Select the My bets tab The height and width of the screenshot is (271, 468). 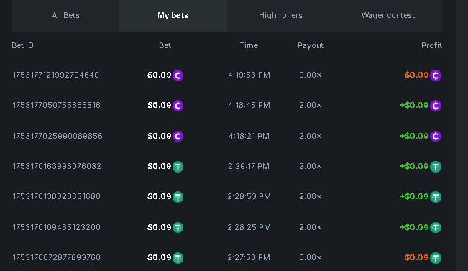click(x=173, y=16)
